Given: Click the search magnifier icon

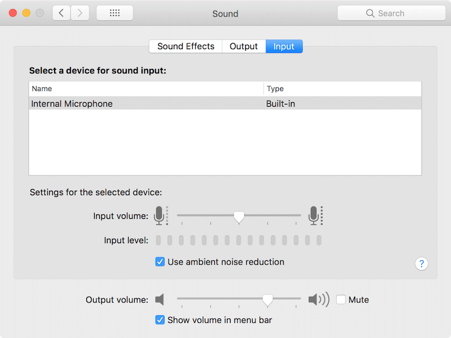Looking at the screenshot, I should tap(370, 13).
